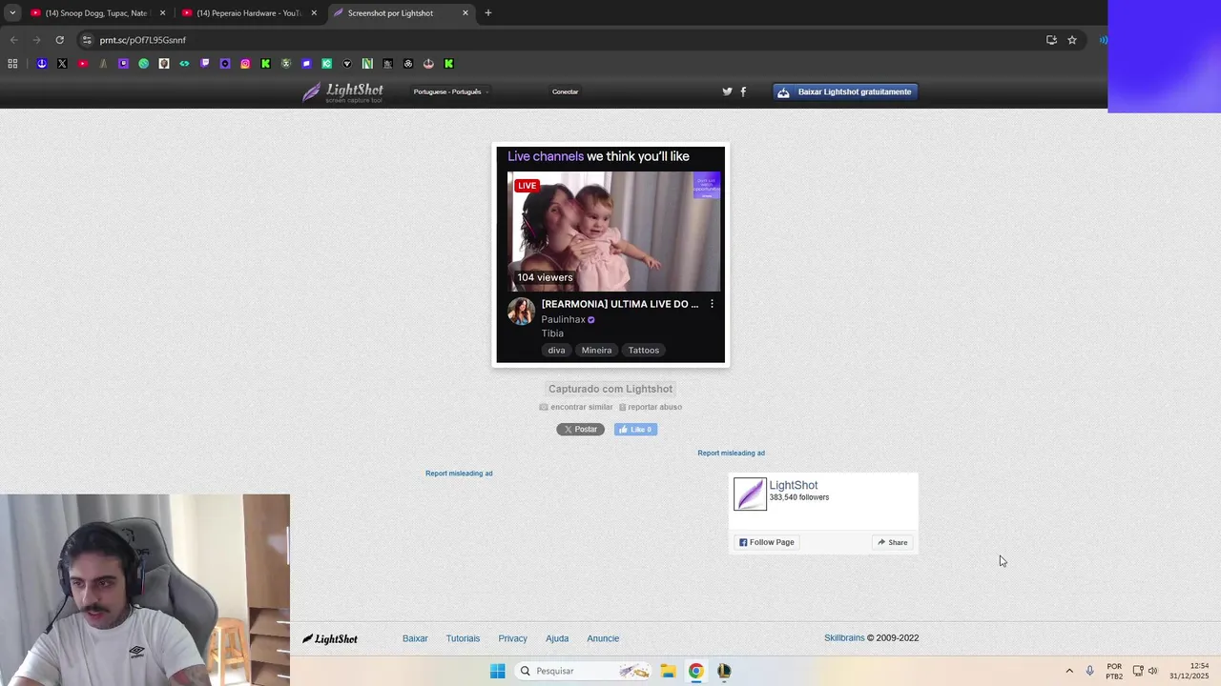Click the network icon in system tray

pos(1137,671)
